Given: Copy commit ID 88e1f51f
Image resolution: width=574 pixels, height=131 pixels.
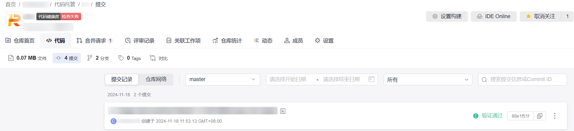Looking at the screenshot, I should point(540,116).
